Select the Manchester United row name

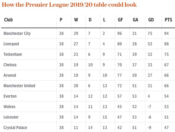pos(19,86)
